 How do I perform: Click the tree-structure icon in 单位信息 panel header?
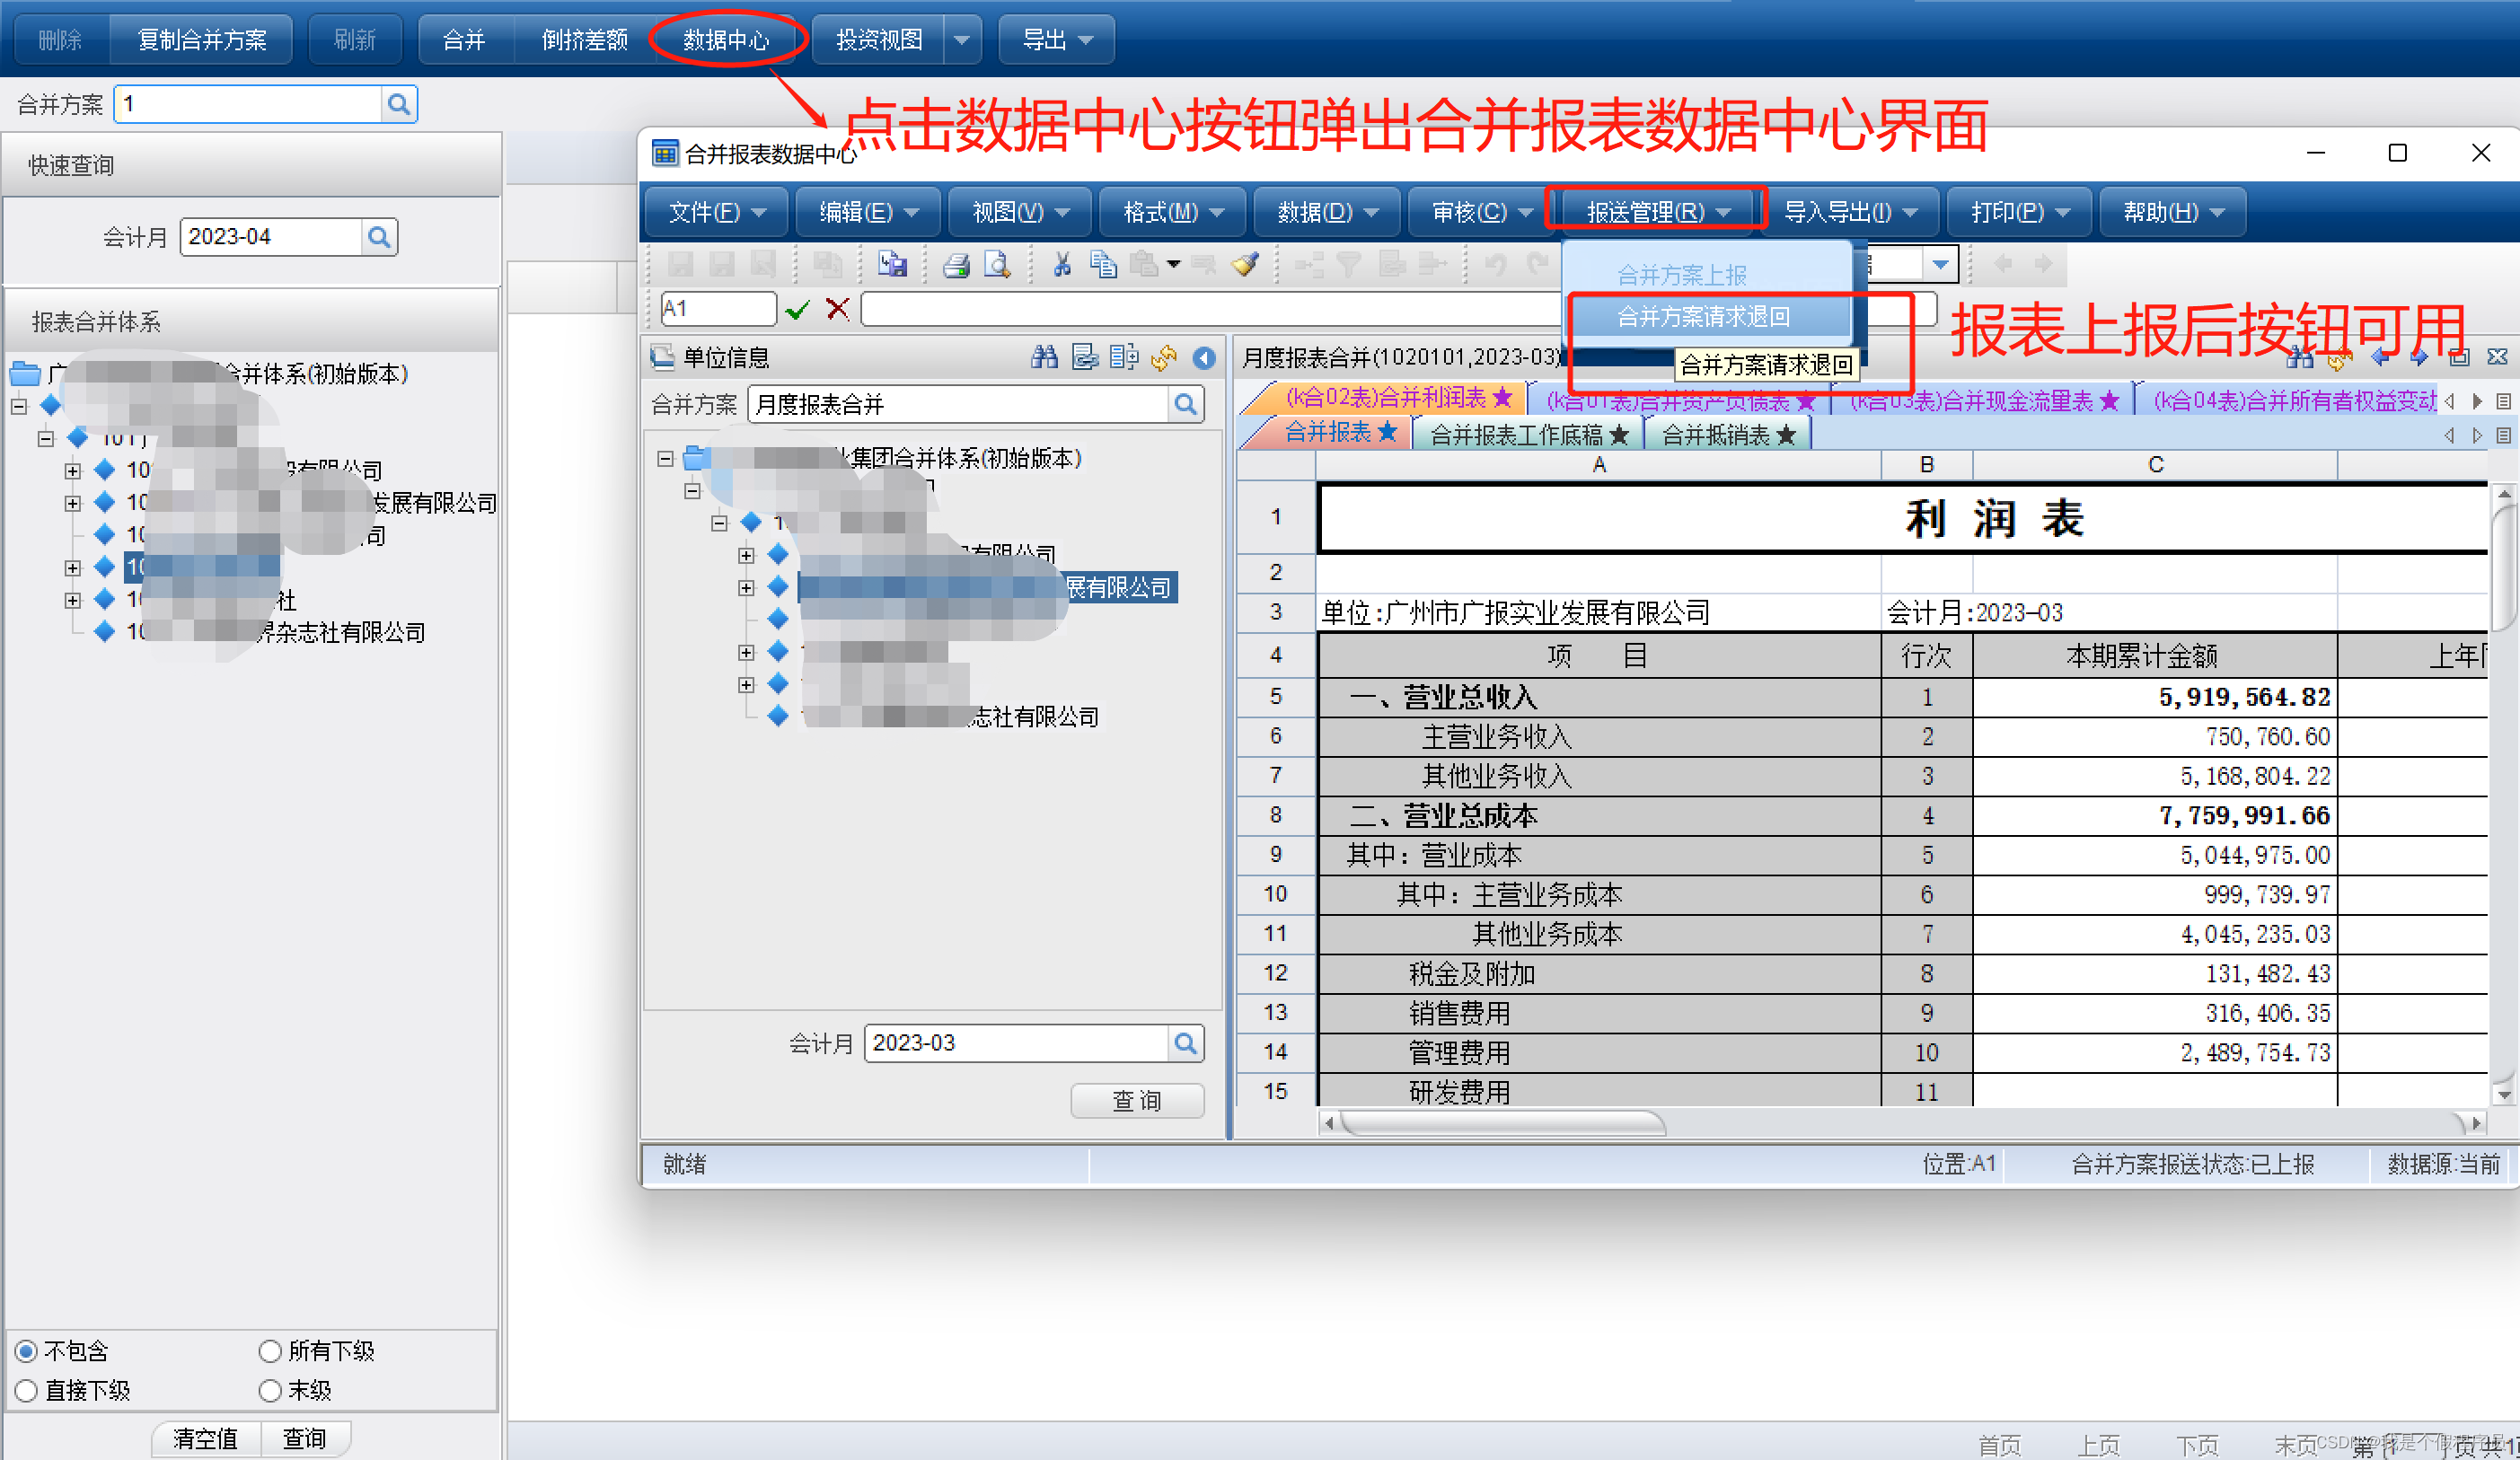point(1124,357)
